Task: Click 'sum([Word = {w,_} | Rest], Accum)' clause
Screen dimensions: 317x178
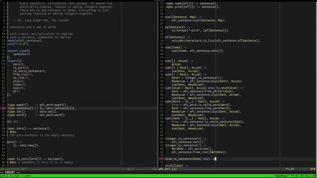Action: pos(195,101)
